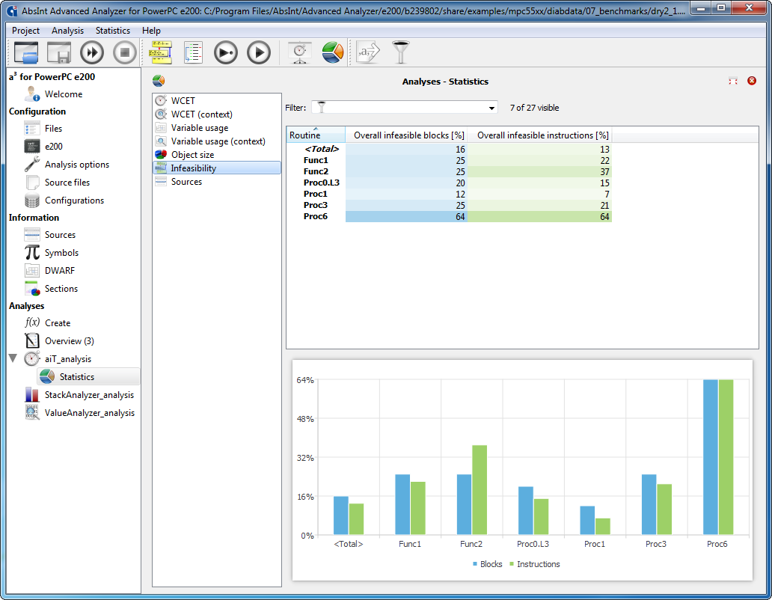
Task: Select the Proc3 routine row
Action: (x=449, y=205)
